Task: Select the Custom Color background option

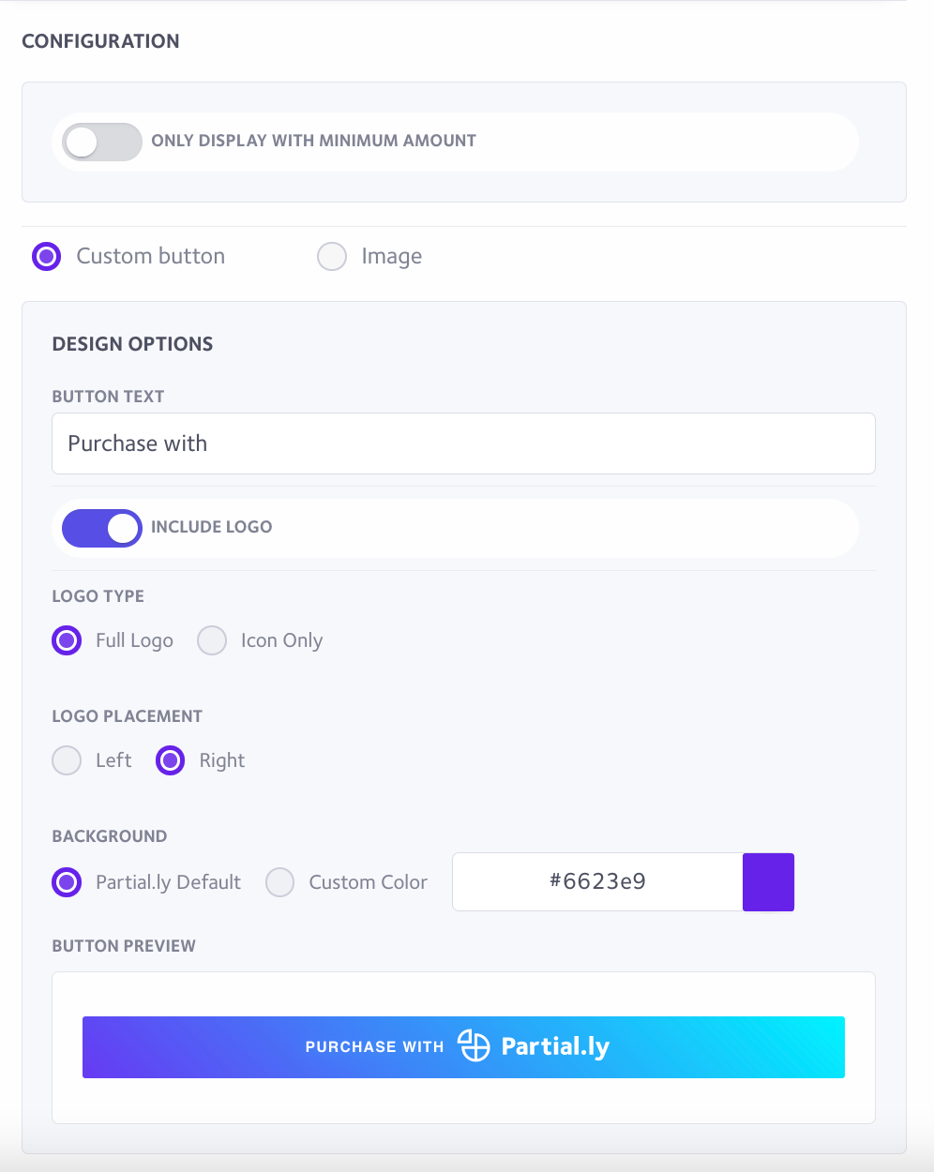Action: [280, 882]
